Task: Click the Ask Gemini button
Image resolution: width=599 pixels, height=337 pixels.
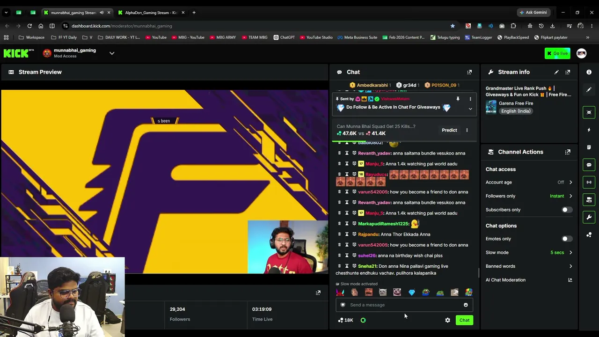Action: click(533, 13)
